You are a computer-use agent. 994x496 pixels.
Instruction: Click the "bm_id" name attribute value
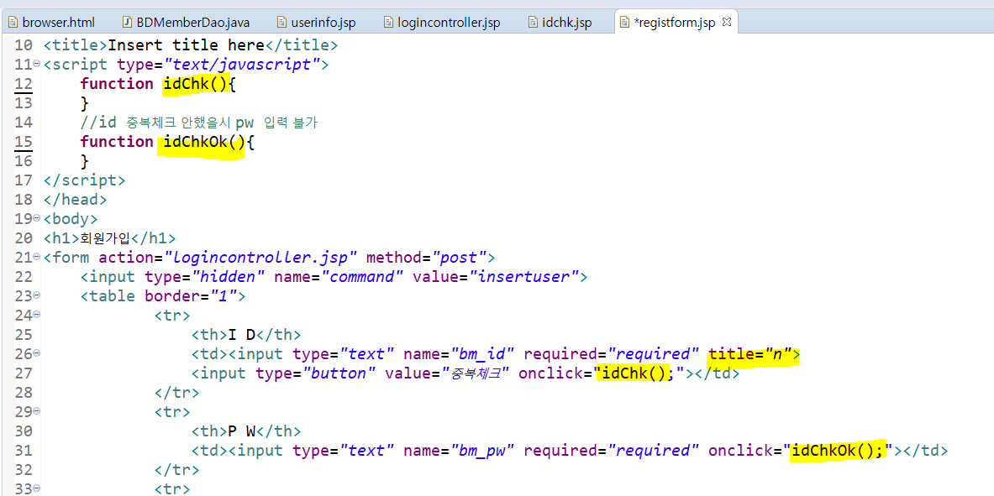tap(483, 355)
